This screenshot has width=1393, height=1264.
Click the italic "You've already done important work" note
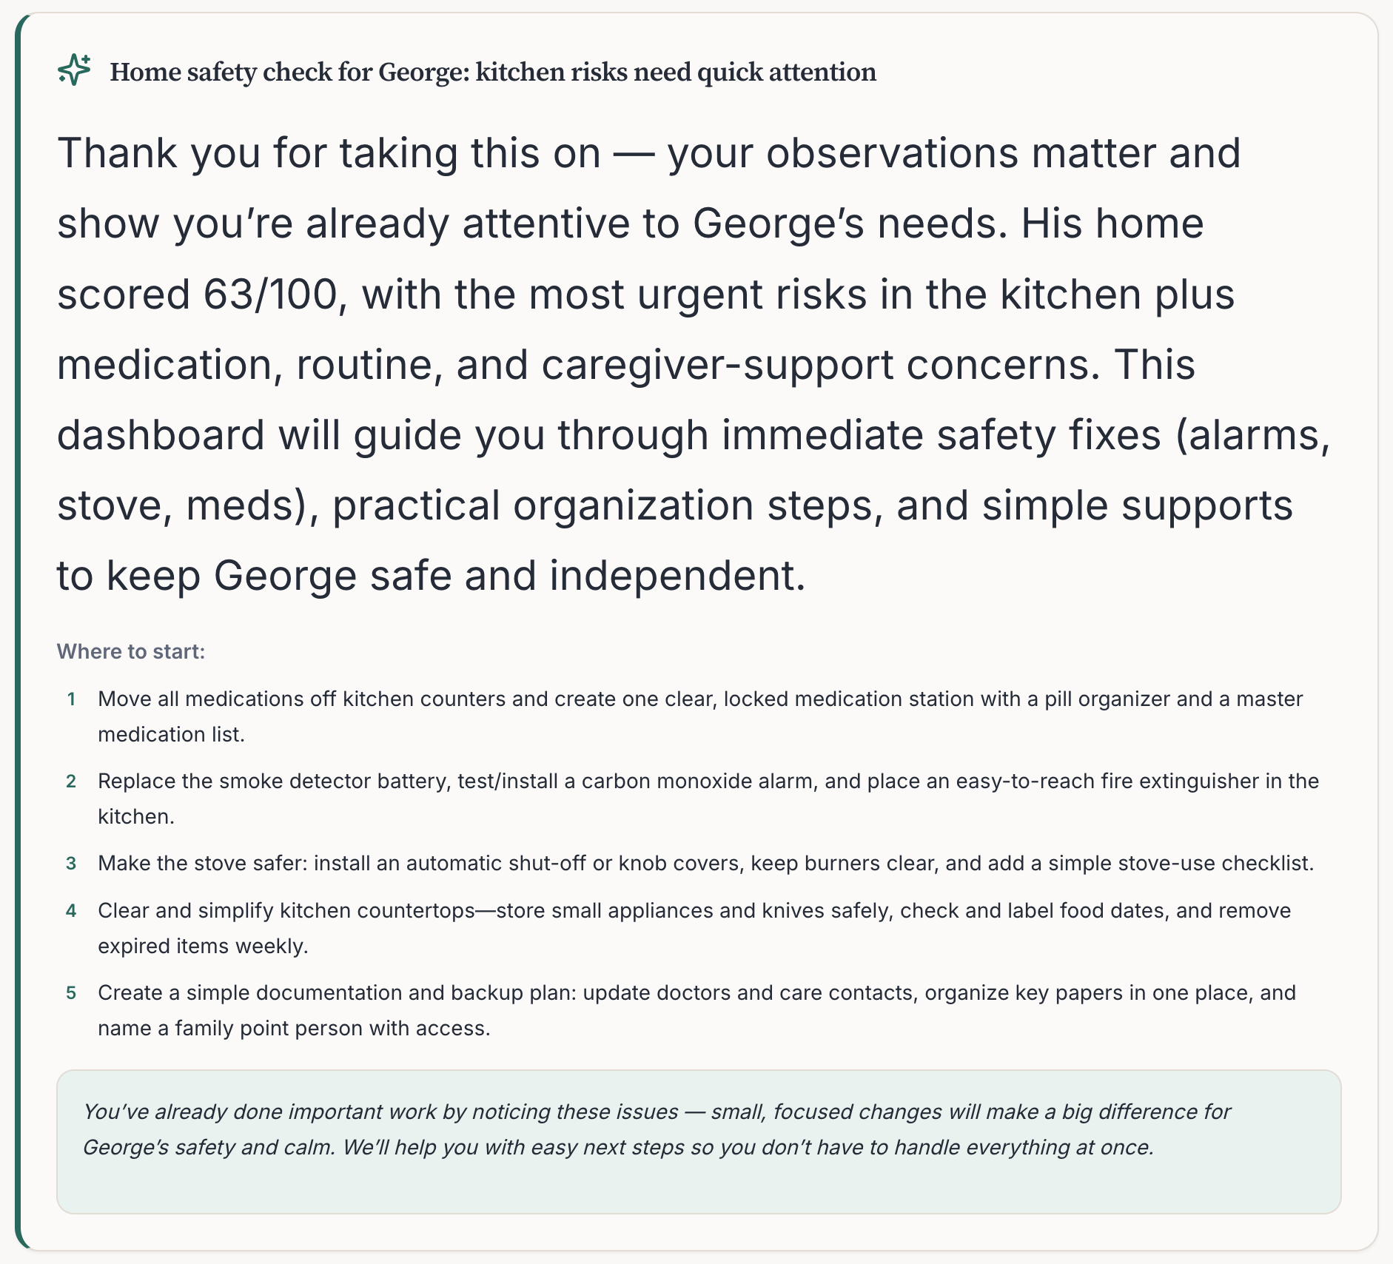click(x=656, y=1129)
